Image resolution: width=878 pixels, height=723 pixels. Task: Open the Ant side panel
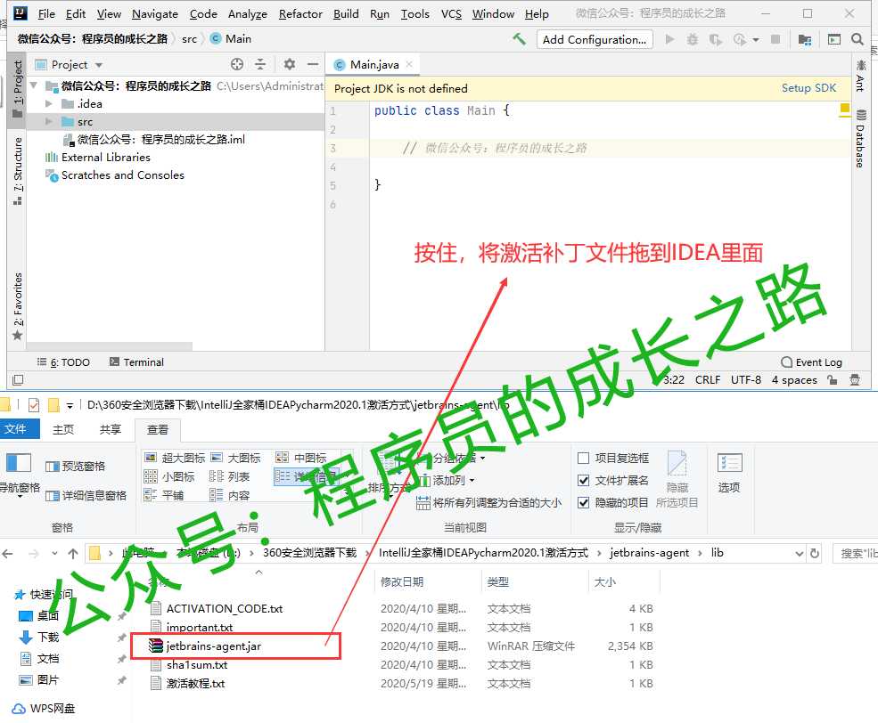[x=860, y=76]
